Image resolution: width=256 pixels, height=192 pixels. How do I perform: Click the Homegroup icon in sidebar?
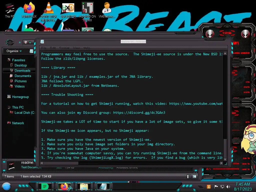(x=9, y=97)
